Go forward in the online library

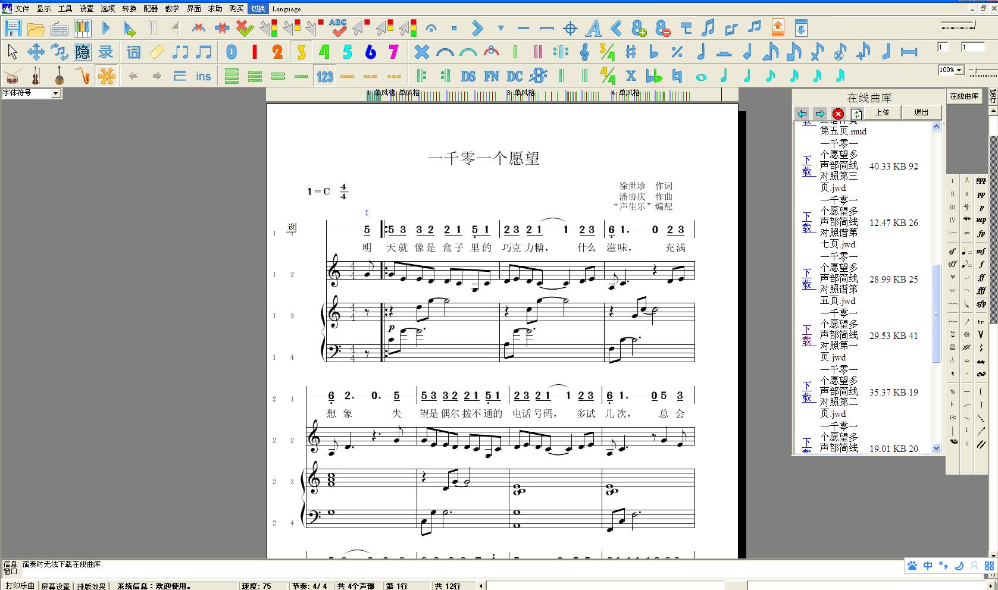coord(819,113)
